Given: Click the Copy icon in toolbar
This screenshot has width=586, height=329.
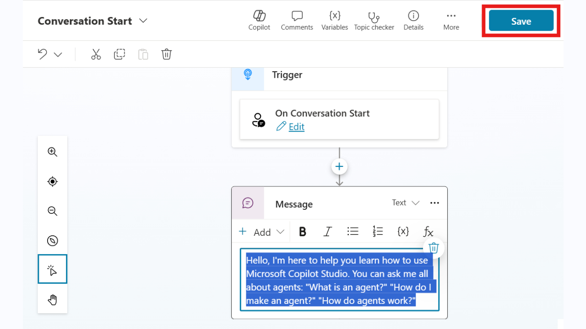Looking at the screenshot, I should (x=119, y=54).
